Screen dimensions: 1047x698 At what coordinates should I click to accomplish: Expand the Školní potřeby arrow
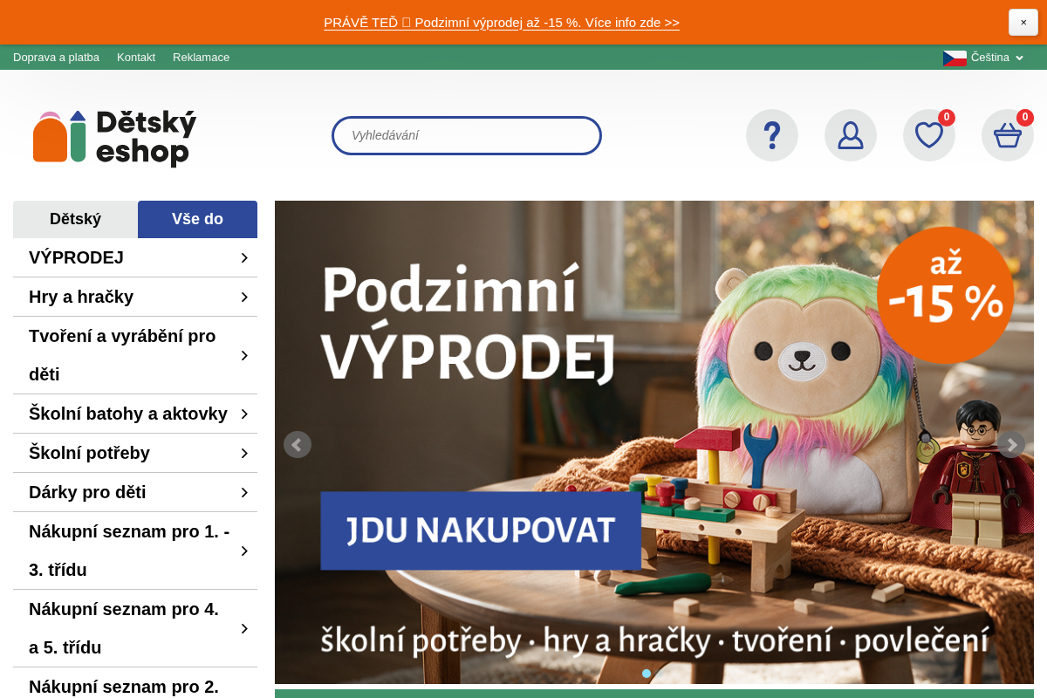[x=244, y=453]
